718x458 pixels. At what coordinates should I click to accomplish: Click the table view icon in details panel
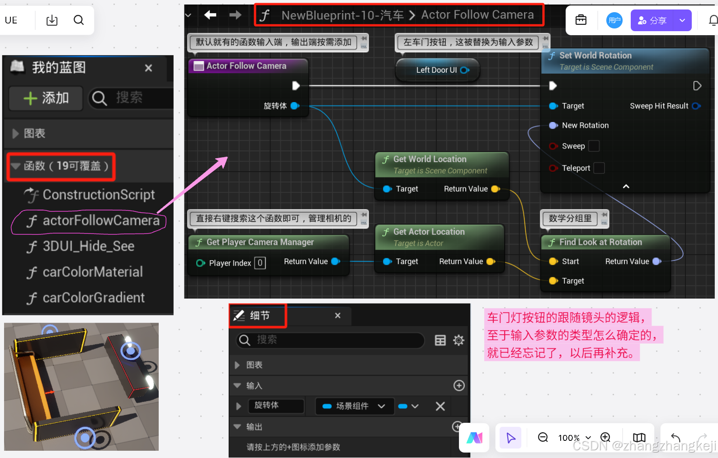[x=440, y=340]
